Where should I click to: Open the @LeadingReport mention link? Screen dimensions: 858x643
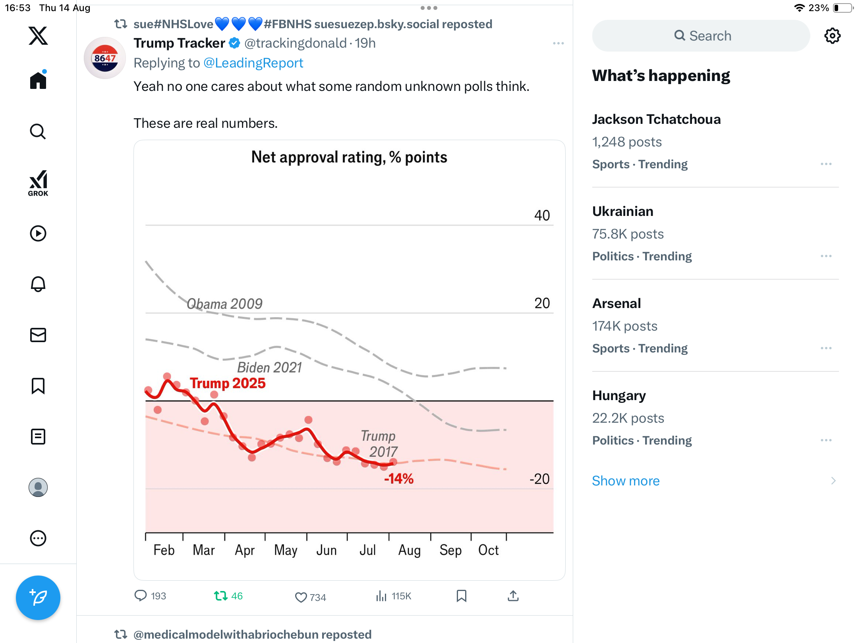click(x=253, y=63)
